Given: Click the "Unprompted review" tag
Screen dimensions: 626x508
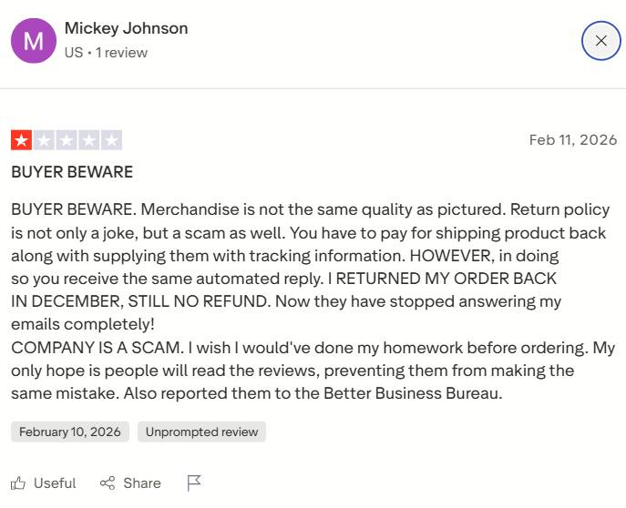Looking at the screenshot, I should tap(201, 432).
